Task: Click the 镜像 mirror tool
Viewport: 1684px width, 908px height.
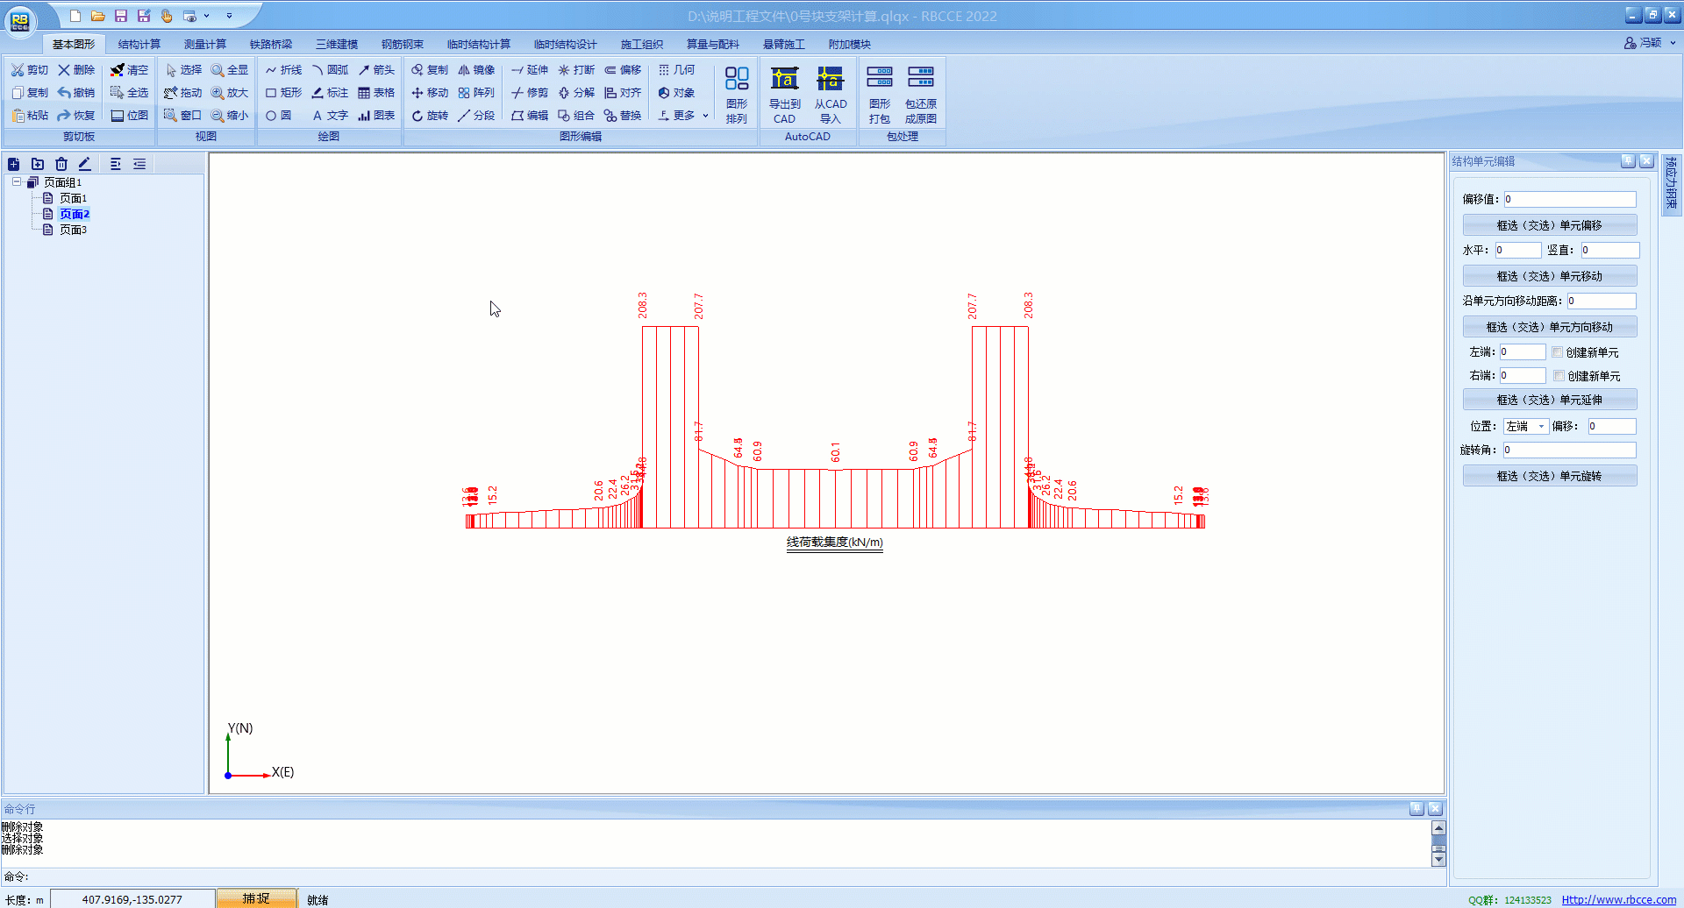Action: [x=476, y=70]
